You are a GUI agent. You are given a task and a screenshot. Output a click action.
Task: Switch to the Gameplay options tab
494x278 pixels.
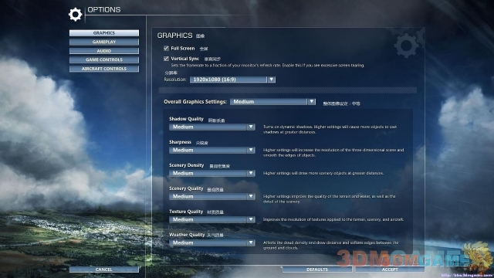104,42
